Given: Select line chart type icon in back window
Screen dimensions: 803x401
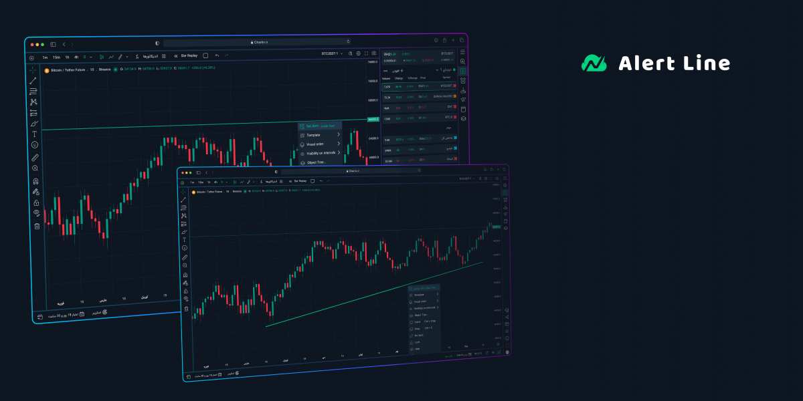Looking at the screenshot, I should click(111, 57).
